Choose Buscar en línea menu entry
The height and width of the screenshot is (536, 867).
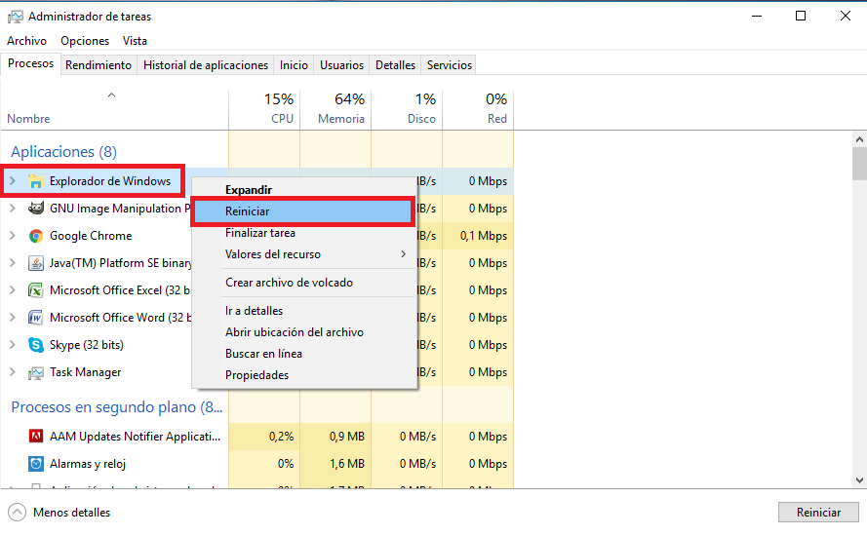click(x=304, y=354)
